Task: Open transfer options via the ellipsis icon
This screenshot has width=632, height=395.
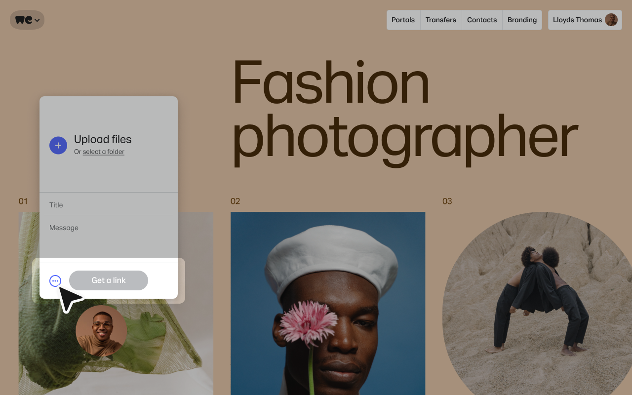Action: tap(55, 280)
